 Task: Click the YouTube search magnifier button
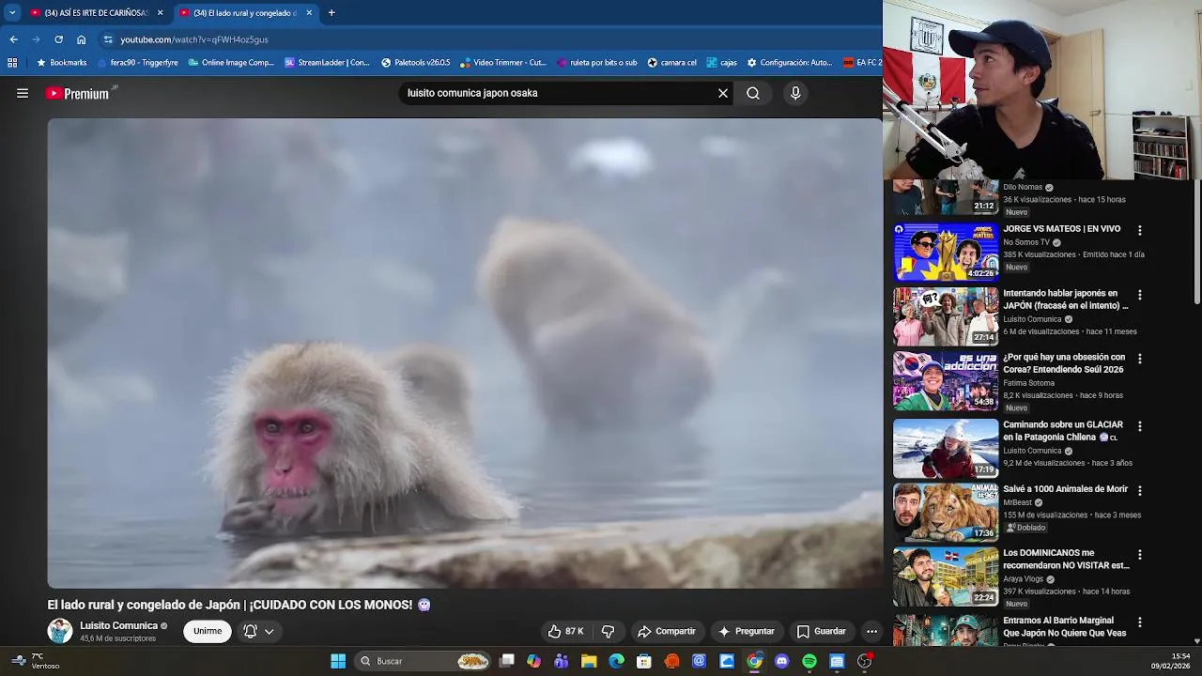tap(753, 93)
